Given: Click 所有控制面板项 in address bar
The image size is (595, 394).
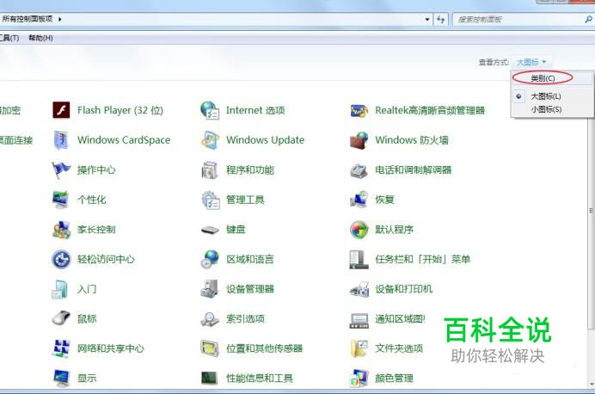Looking at the screenshot, I should pos(28,19).
